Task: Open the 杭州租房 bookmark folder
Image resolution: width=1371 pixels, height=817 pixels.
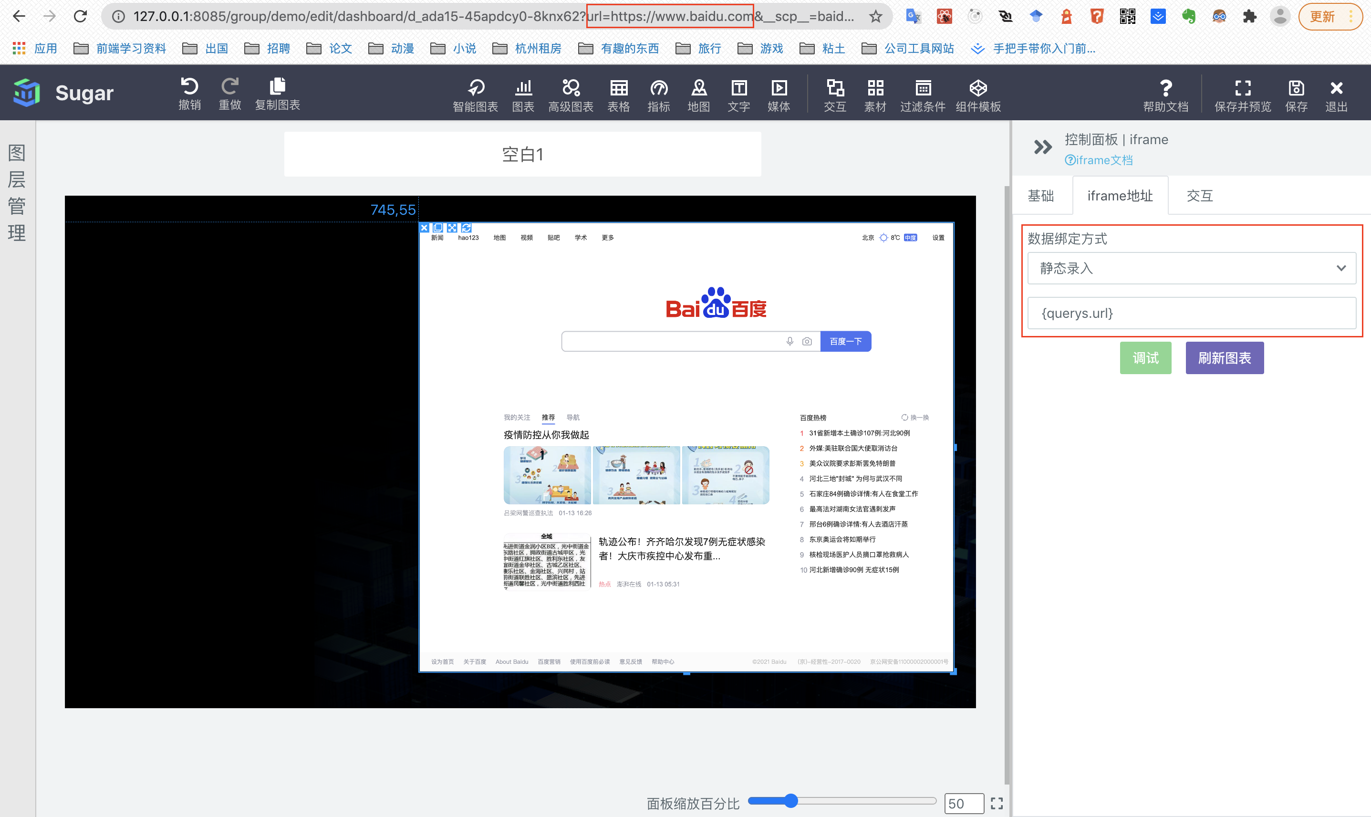Action: point(527,49)
